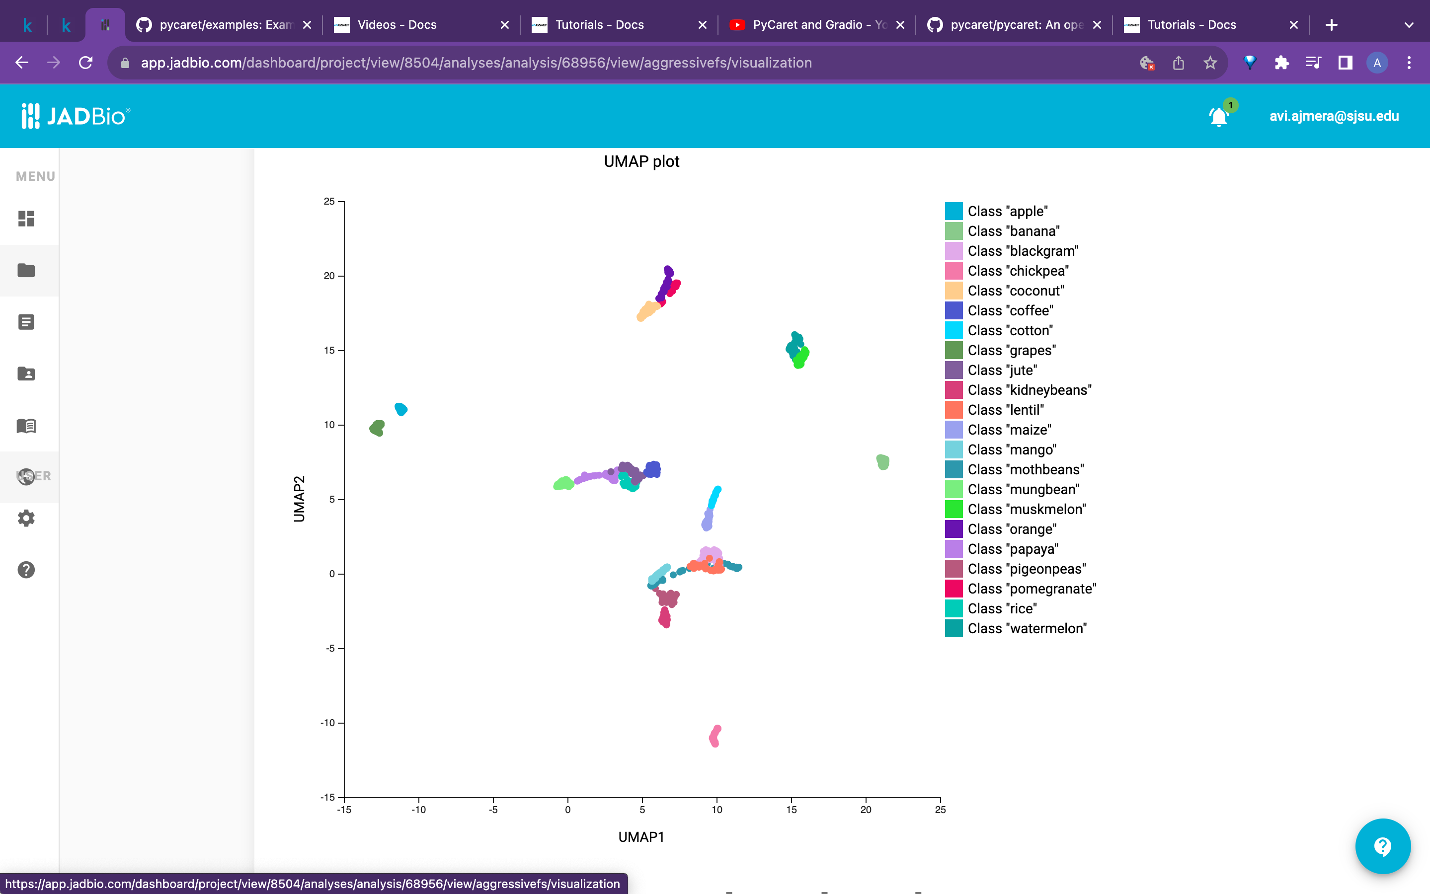Switch to the Videos - Docs tab

(x=397, y=25)
